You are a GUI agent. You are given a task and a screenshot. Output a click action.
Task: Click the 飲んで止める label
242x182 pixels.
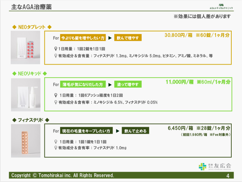(135, 131)
